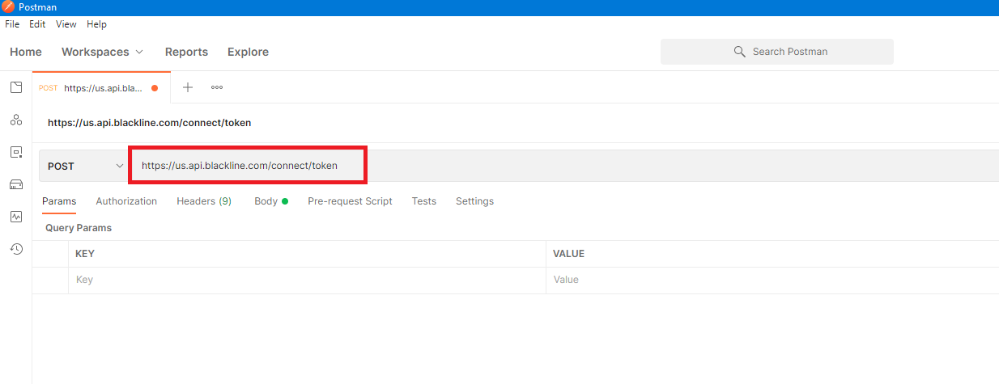Open the APIs sidebar icon
The width and height of the screenshot is (999, 384).
(16, 120)
